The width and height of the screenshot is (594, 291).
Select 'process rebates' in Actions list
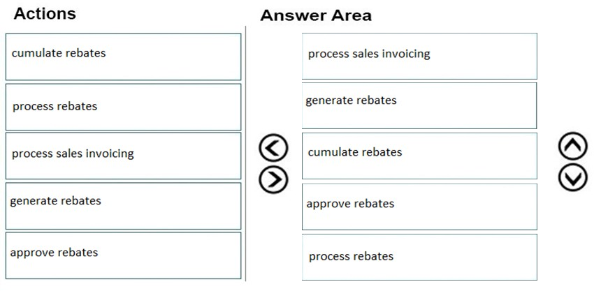(123, 107)
